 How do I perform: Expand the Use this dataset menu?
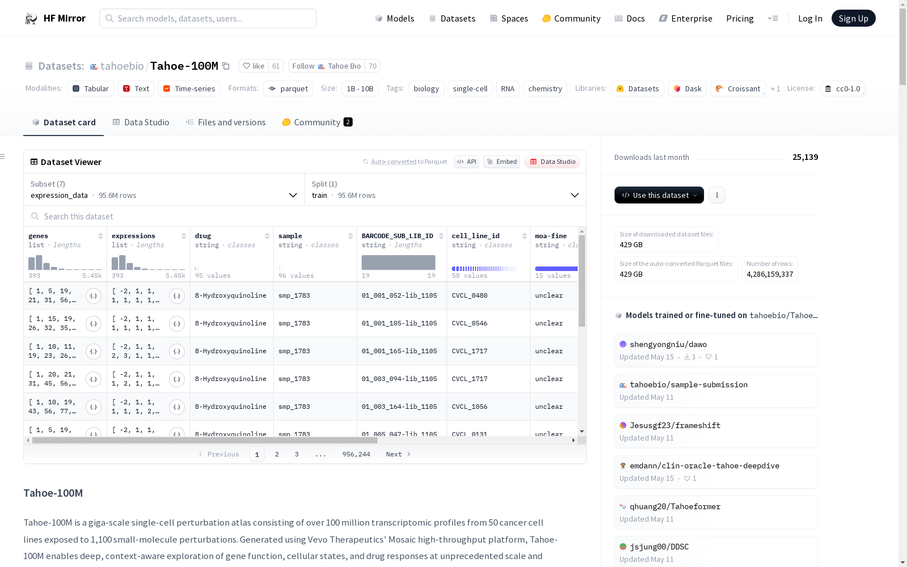659,195
